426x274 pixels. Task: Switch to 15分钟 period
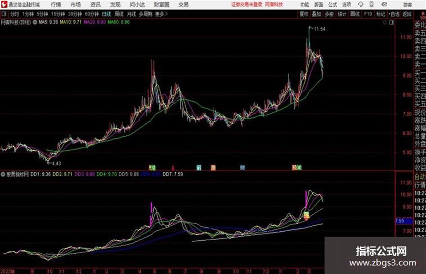pyautogui.click(x=58, y=14)
